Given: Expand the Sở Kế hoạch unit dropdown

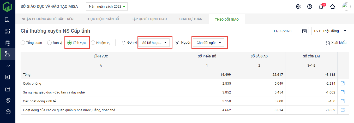Looking at the screenshot, I should pyautogui.click(x=154, y=43).
